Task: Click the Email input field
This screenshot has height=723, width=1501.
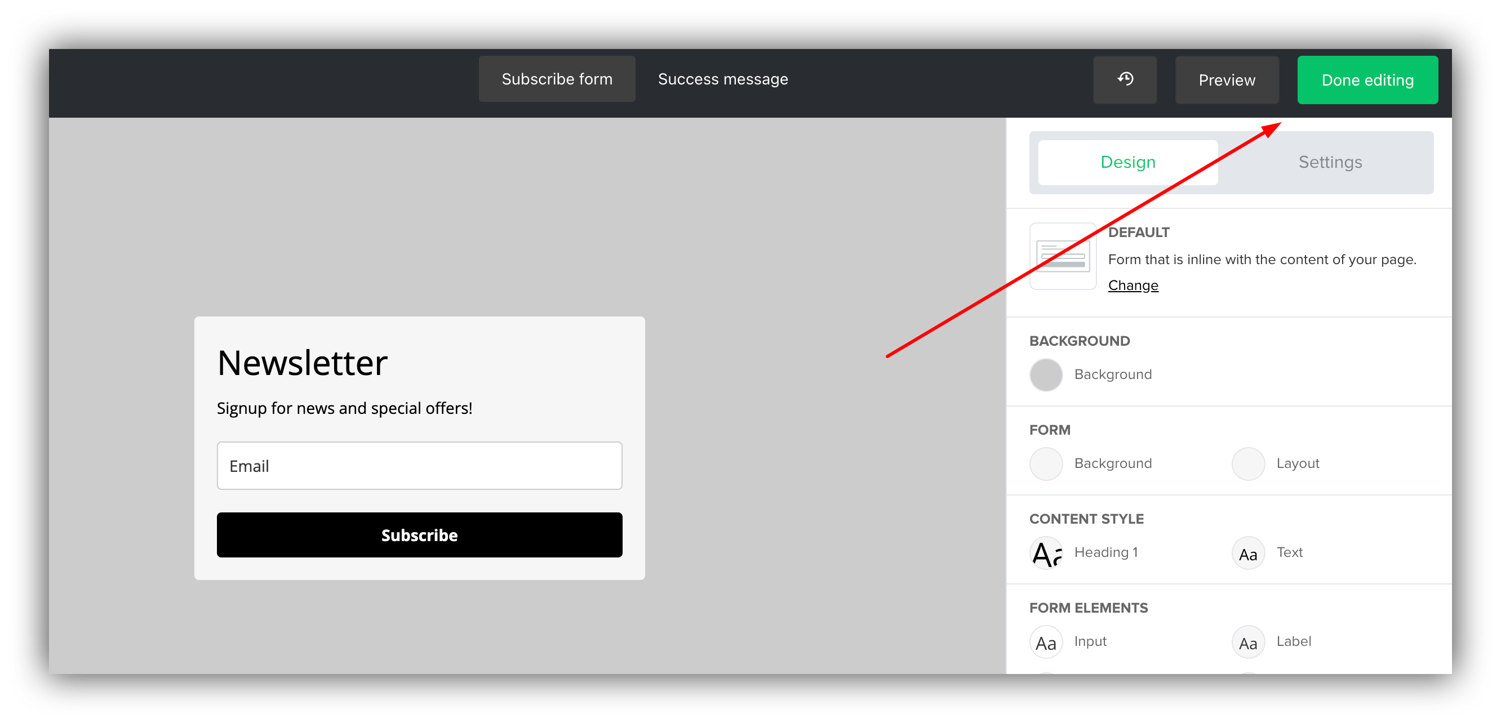Action: tap(419, 466)
